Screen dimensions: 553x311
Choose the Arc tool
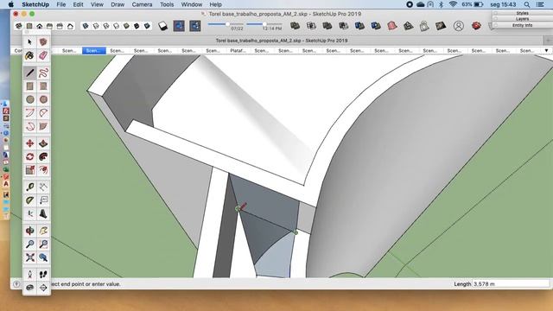click(x=30, y=113)
